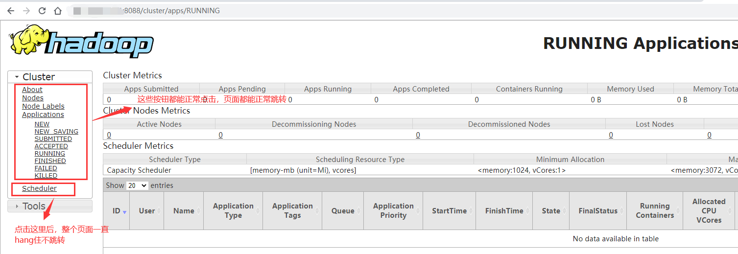Click the Decommissioning Nodes count link

point(221,135)
